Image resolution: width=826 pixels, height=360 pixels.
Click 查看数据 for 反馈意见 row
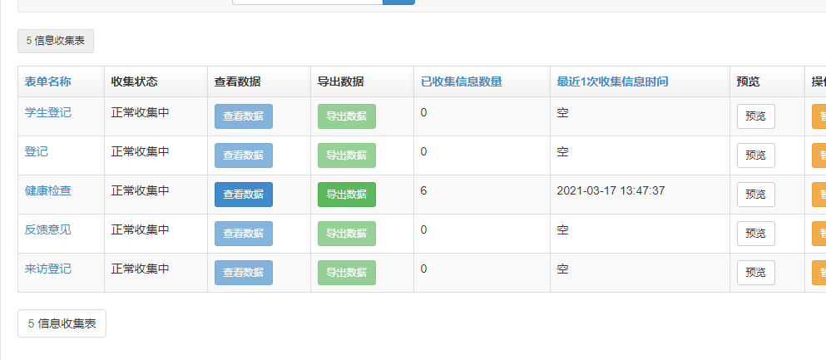click(x=244, y=233)
